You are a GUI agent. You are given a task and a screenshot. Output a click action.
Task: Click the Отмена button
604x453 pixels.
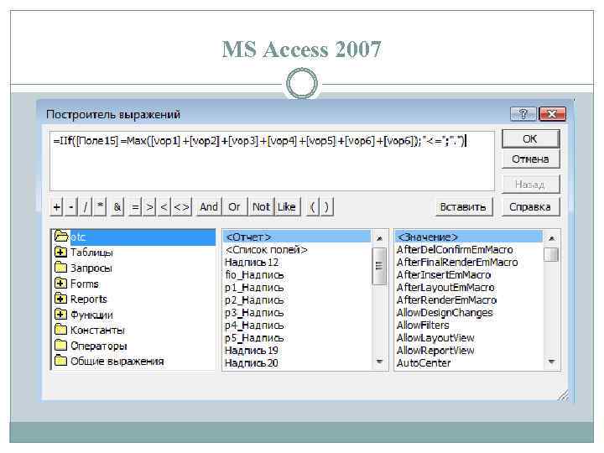[530, 159]
